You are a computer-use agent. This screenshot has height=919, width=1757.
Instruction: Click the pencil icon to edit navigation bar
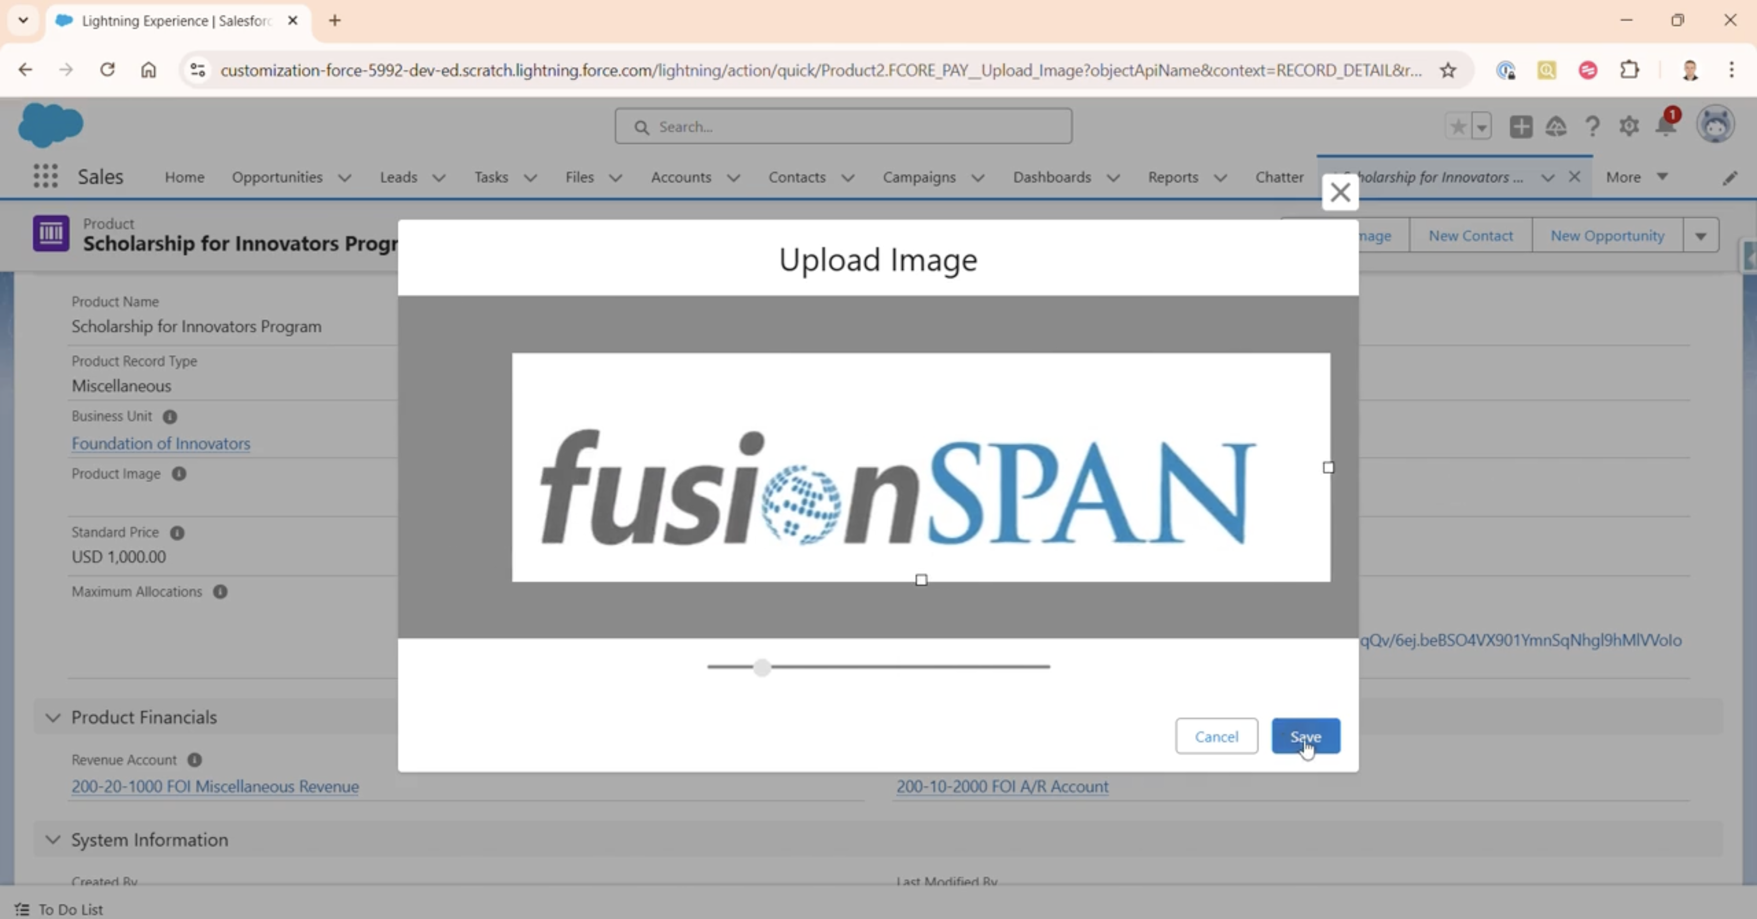point(1730,179)
